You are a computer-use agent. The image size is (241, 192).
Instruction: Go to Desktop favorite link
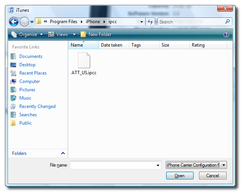(27, 65)
